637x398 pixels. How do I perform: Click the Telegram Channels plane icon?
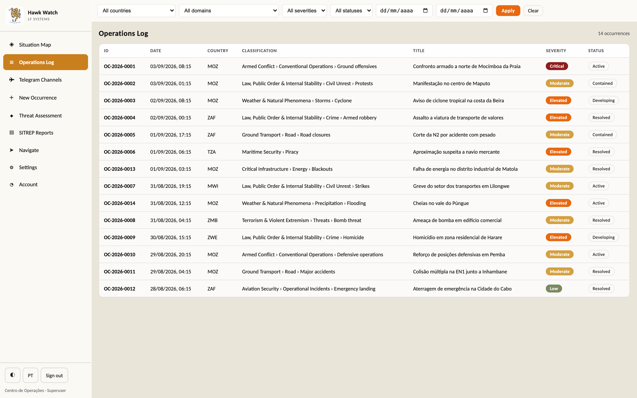11,80
